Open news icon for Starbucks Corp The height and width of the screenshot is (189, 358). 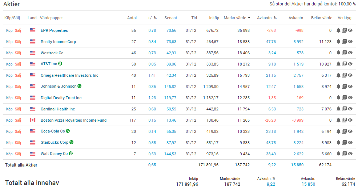[x=344, y=142]
